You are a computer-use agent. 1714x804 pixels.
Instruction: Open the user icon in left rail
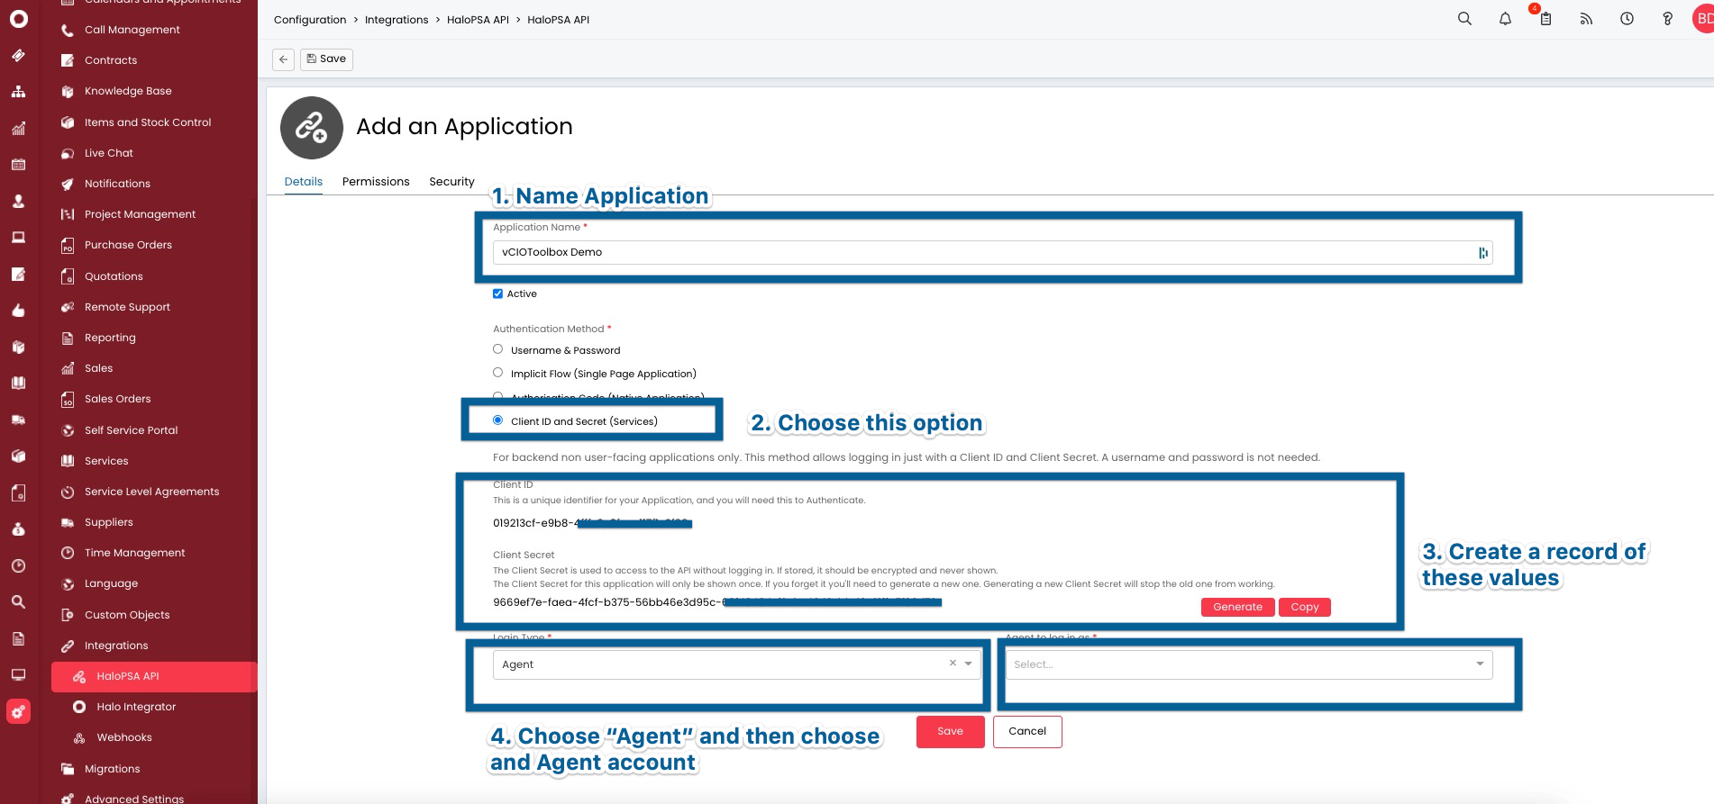[x=18, y=202]
